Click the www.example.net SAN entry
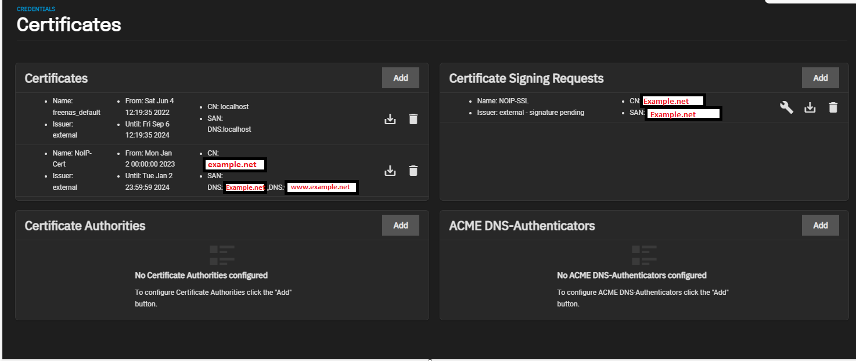The image size is (856, 361). [x=322, y=187]
